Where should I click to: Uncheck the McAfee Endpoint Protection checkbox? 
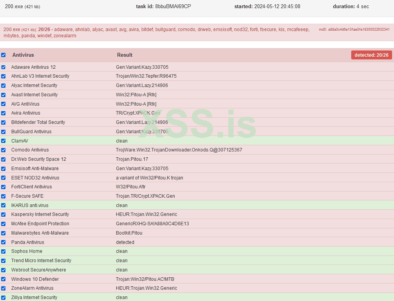[x=3, y=224]
